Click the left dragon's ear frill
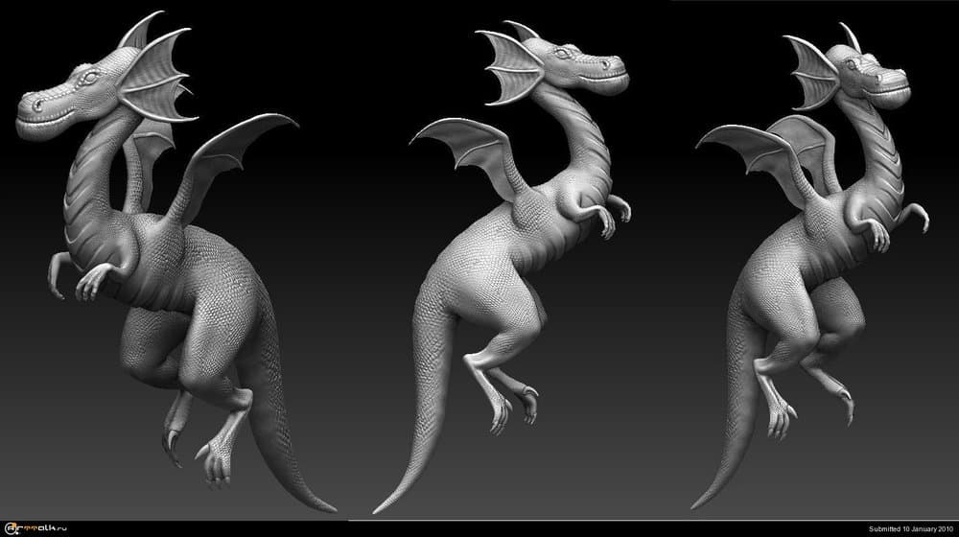The width and height of the screenshot is (959, 537). point(153,82)
